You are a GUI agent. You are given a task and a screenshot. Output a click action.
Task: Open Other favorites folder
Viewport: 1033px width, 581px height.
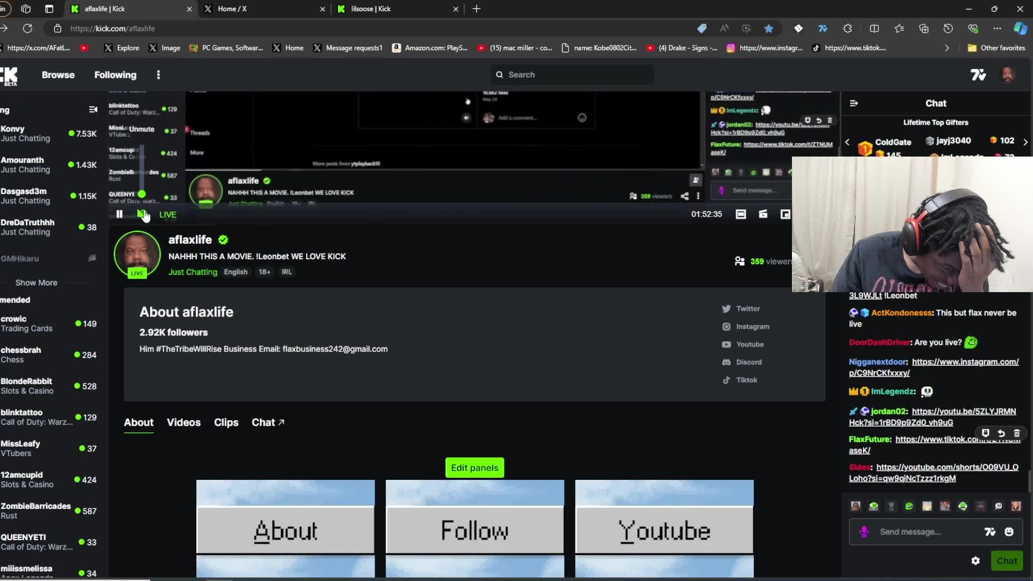(x=996, y=48)
